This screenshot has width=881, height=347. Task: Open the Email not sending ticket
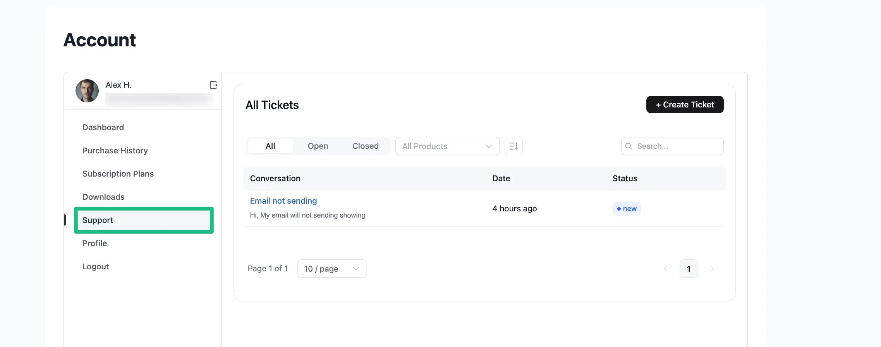click(x=283, y=201)
